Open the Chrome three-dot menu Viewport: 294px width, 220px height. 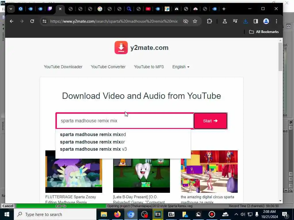(x=276, y=21)
